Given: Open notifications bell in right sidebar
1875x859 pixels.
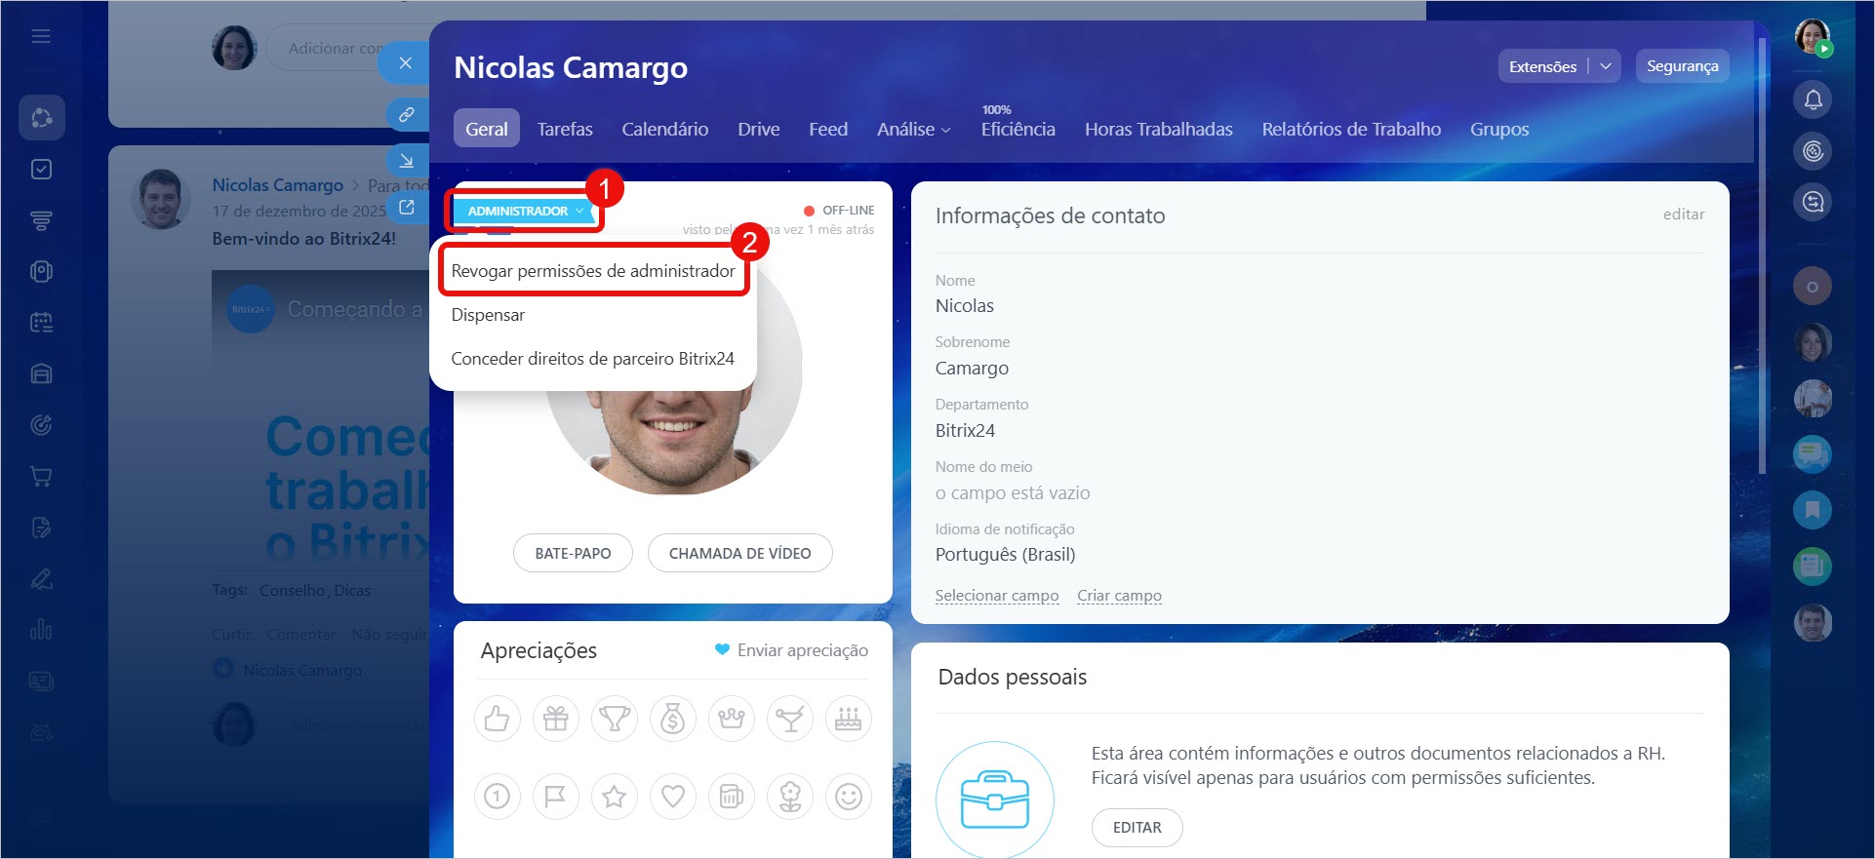Looking at the screenshot, I should pyautogui.click(x=1813, y=99).
